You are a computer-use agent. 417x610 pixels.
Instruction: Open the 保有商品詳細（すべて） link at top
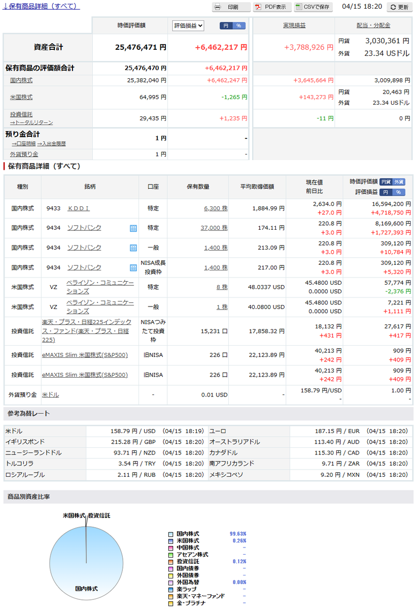[x=41, y=7]
